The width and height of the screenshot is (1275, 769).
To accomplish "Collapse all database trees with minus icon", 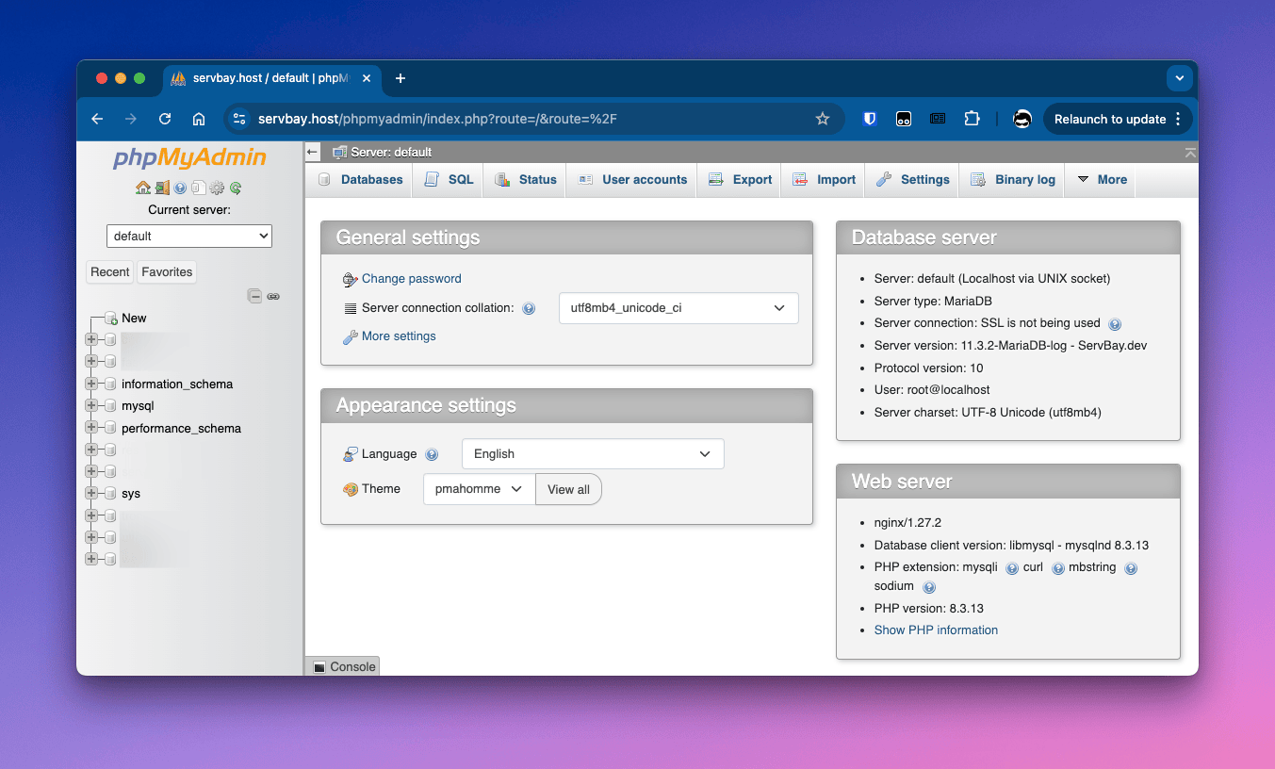I will point(255,296).
